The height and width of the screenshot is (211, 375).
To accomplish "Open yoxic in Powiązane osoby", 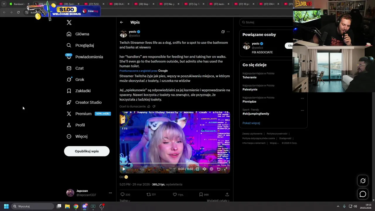I will (255, 44).
